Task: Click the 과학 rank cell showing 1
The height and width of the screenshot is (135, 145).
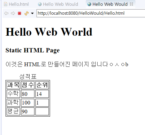Action: click(42, 102)
